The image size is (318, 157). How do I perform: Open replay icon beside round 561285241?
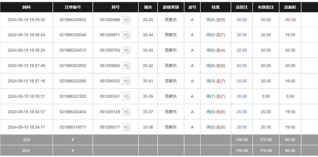126,97
